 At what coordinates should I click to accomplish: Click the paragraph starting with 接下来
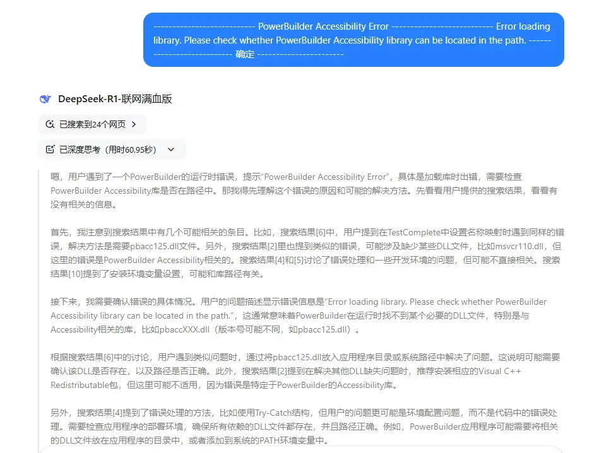303,315
